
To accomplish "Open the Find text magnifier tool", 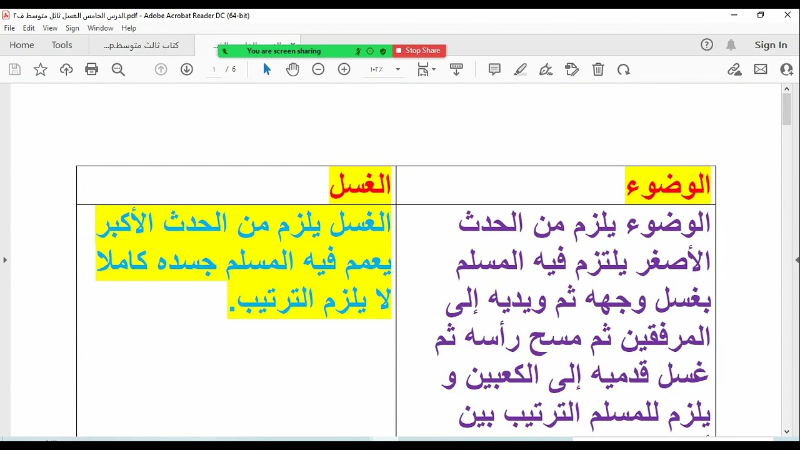I will click(x=118, y=69).
